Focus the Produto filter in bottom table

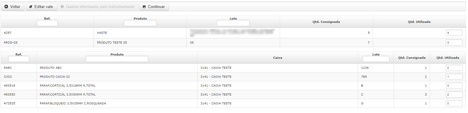[x=117, y=59]
